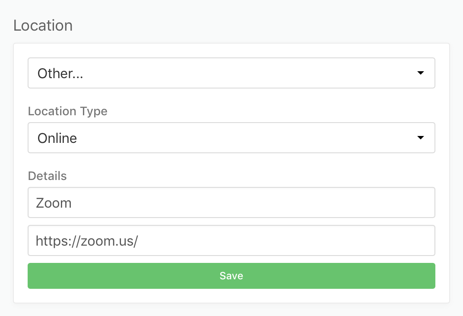Click the "Details" label
This screenshot has width=463, height=316.
[47, 176]
